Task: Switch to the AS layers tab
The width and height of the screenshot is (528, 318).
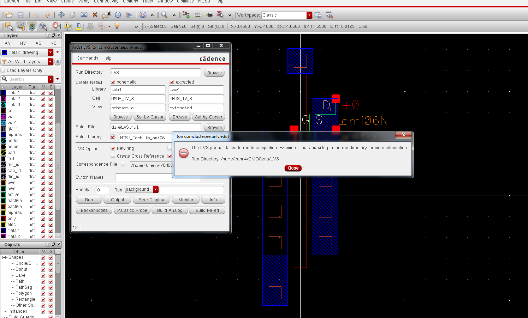Action: pos(38,43)
